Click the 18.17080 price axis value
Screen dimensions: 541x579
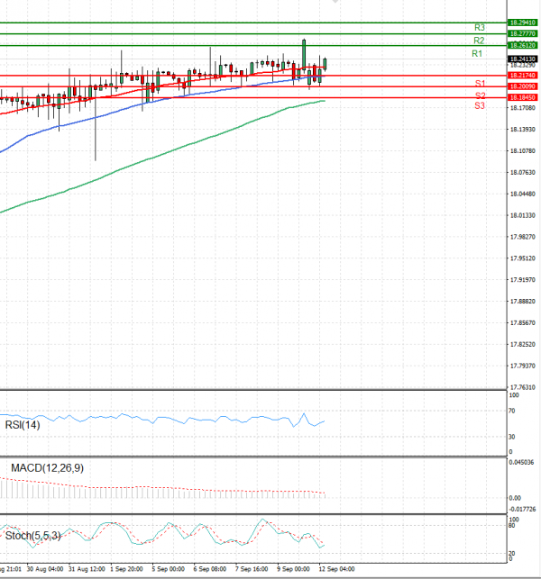522,108
